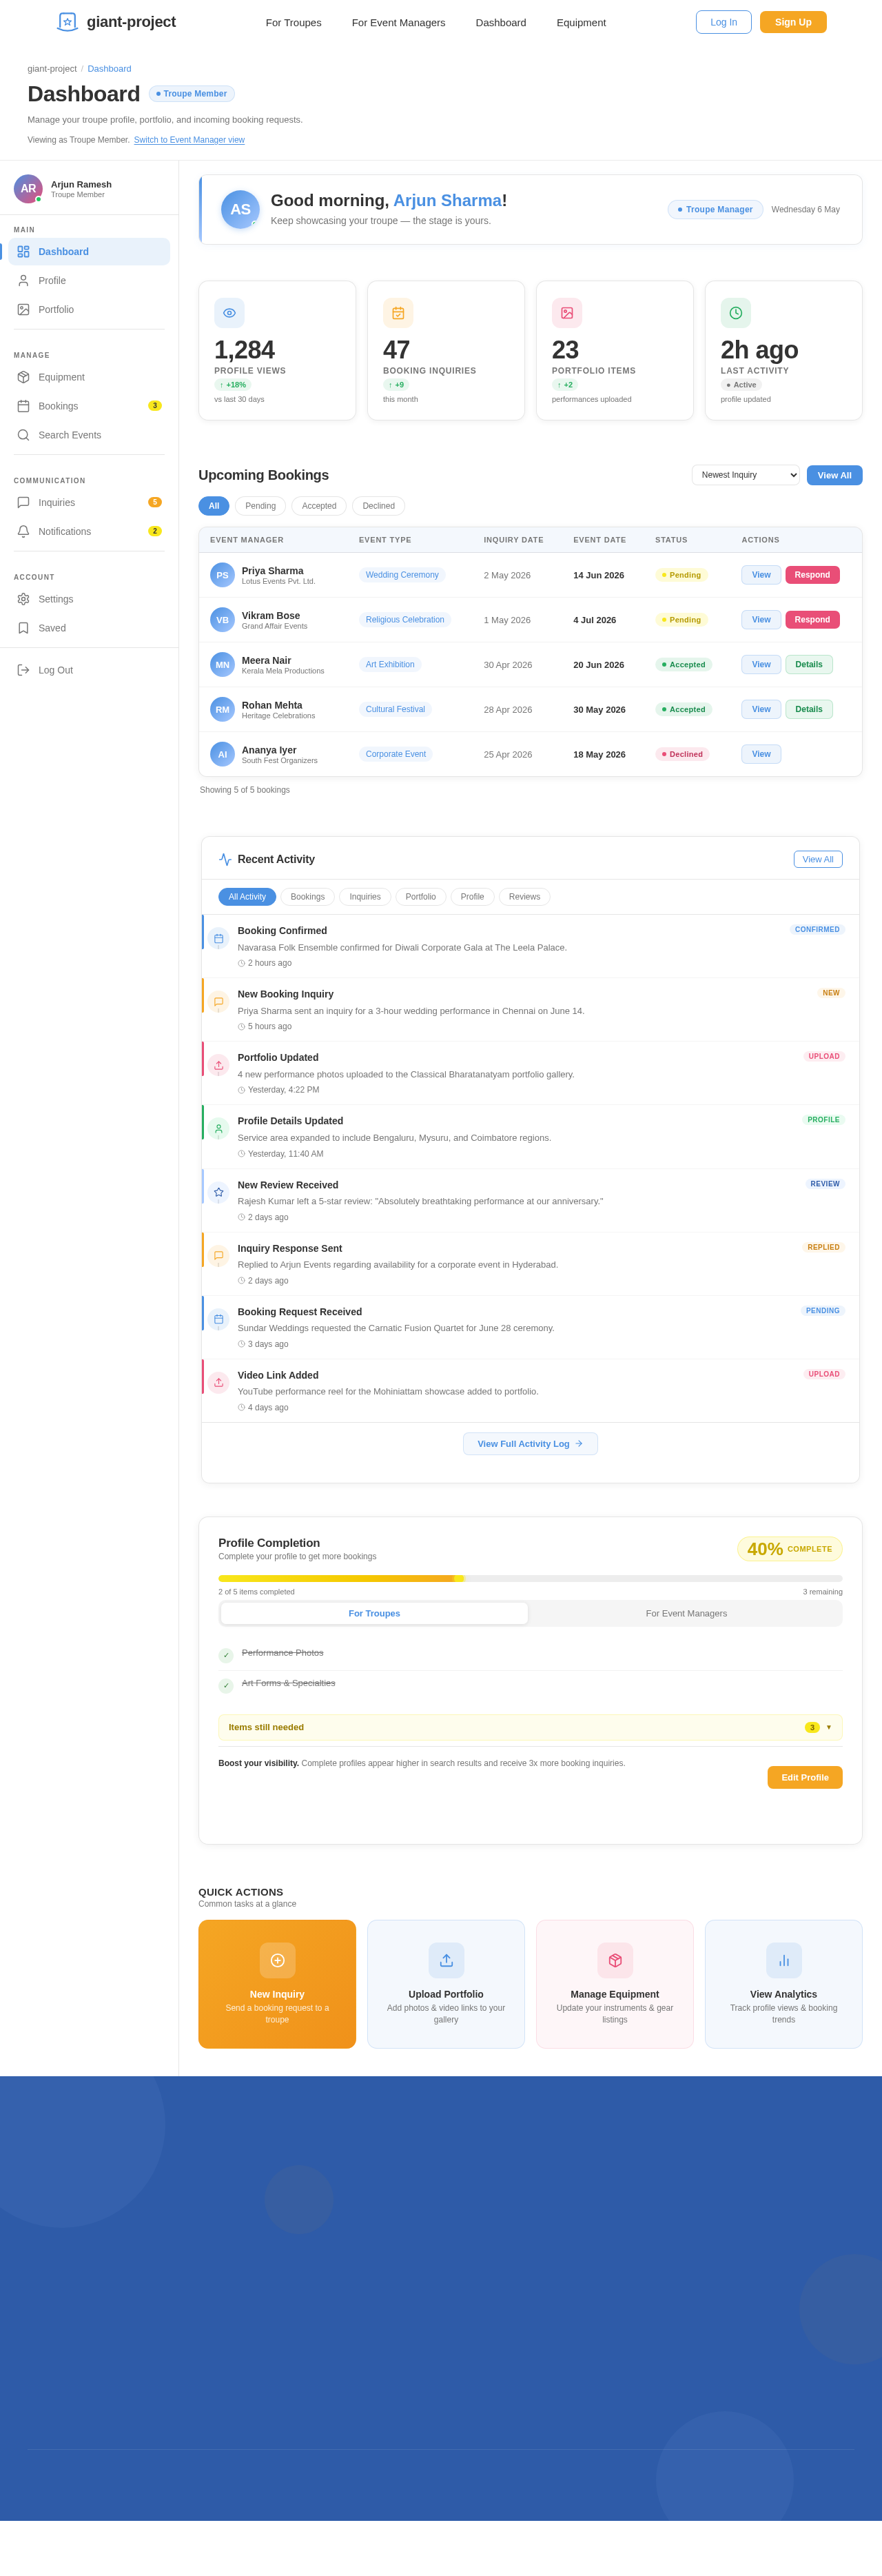View Ananya Iyer's declined booking

(761, 754)
